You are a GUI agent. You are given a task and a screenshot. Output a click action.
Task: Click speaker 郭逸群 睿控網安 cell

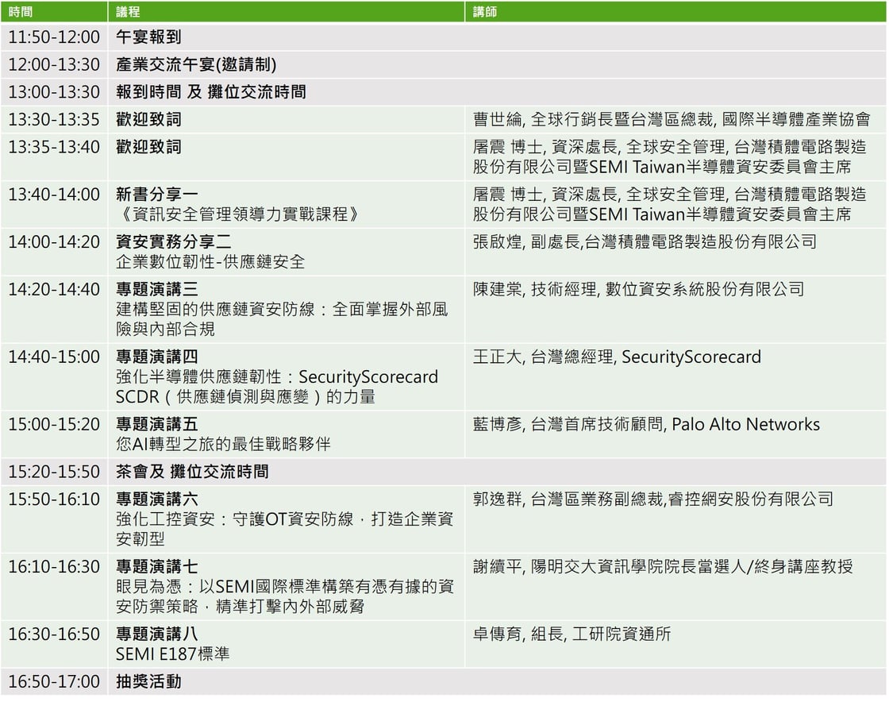click(675, 519)
